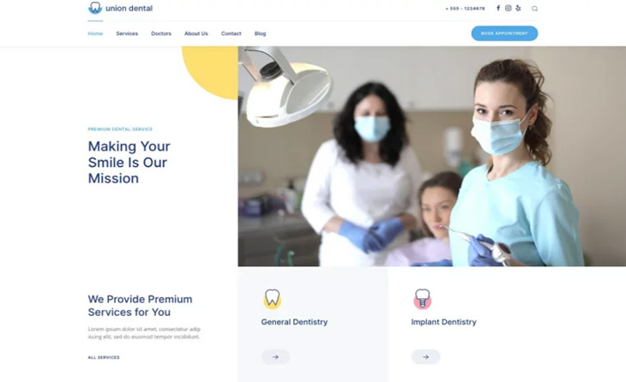Open the About Us menu item
626x382 pixels.
point(196,33)
